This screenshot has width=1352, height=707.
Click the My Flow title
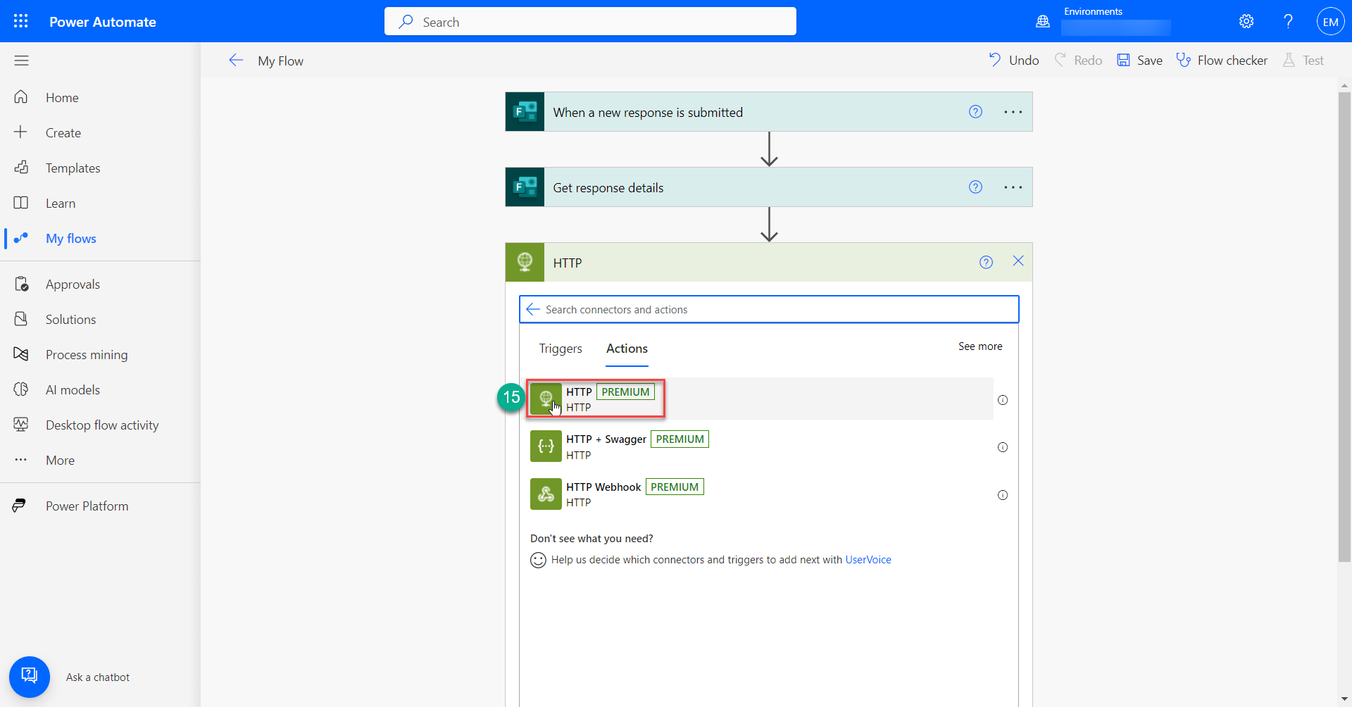280,61
